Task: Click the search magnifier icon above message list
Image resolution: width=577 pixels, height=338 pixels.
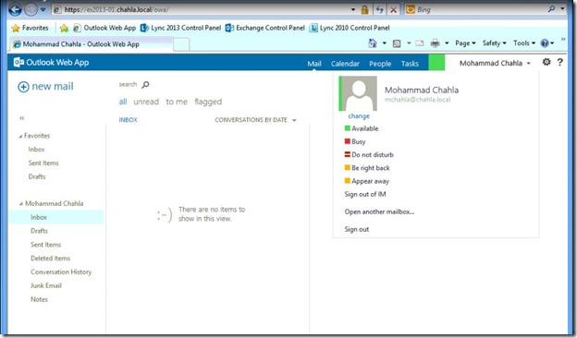Action: [x=145, y=85]
